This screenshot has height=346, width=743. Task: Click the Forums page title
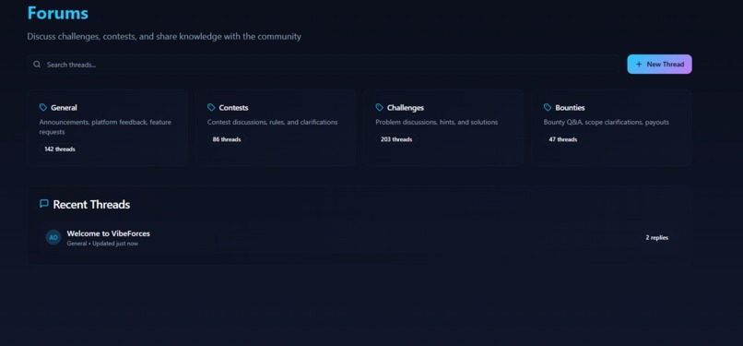tap(58, 13)
